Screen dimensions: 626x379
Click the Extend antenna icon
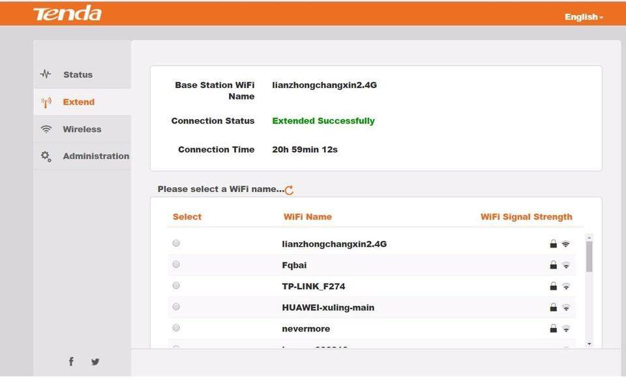point(46,102)
